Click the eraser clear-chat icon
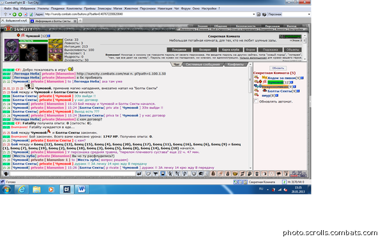The height and width of the screenshot is (239, 383). [148, 173]
